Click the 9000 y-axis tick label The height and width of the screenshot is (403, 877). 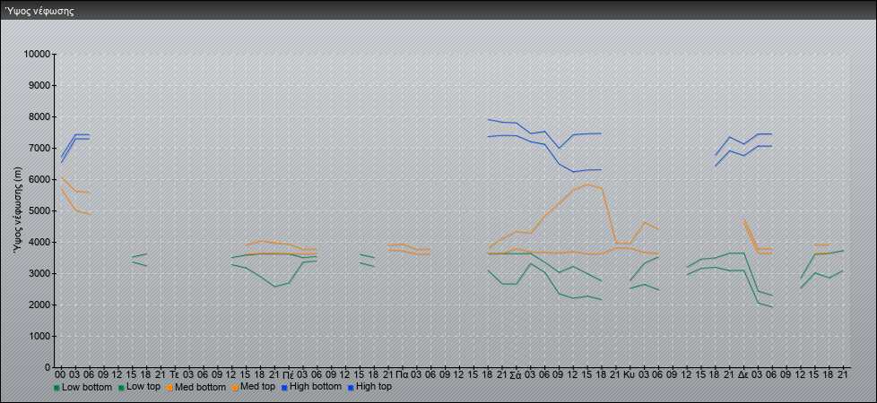pos(39,85)
